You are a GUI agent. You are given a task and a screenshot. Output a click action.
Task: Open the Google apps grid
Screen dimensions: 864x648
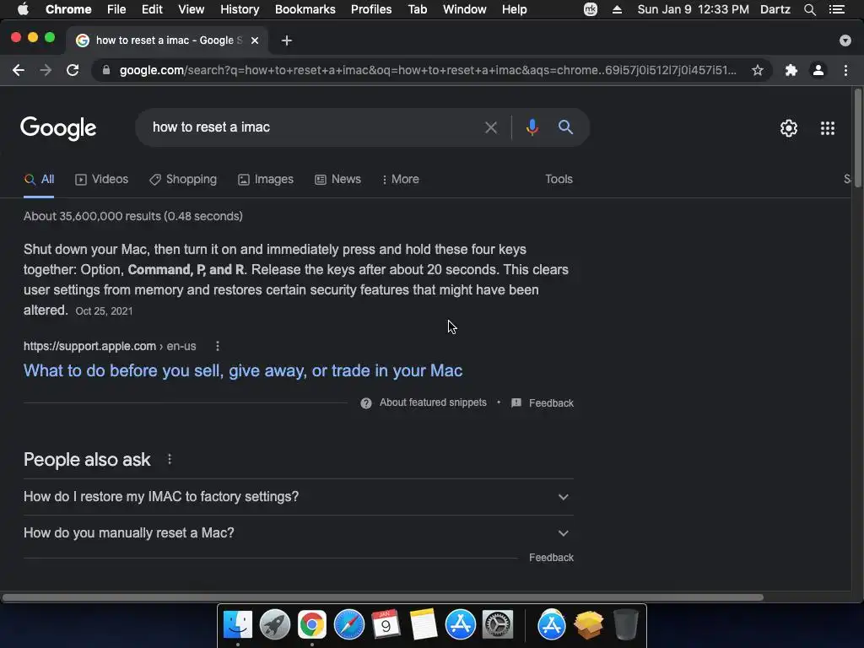828,128
